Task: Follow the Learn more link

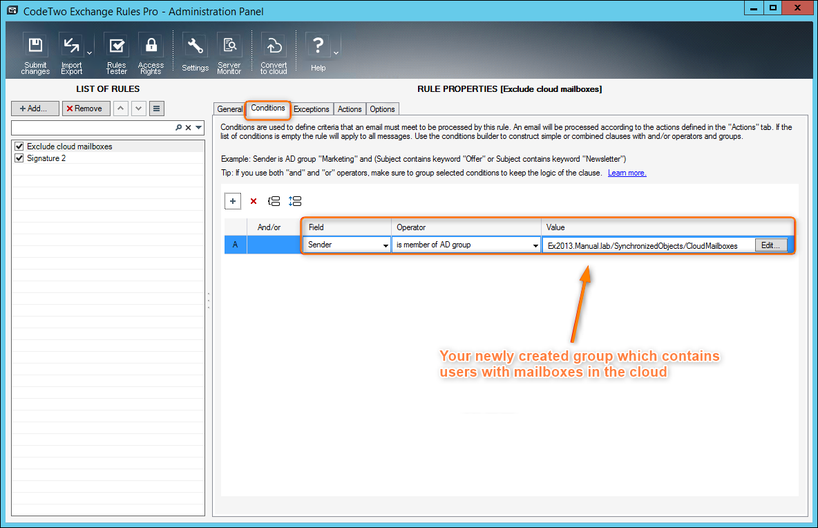Action: click(x=627, y=173)
